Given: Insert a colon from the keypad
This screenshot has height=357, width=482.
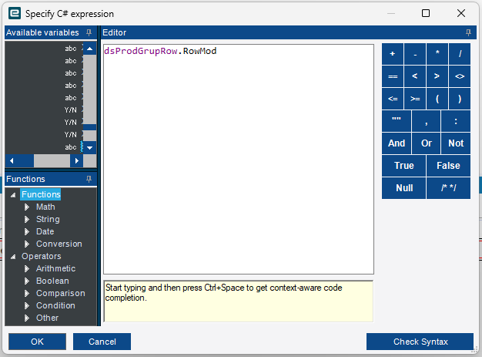Looking at the screenshot, I should [456, 121].
